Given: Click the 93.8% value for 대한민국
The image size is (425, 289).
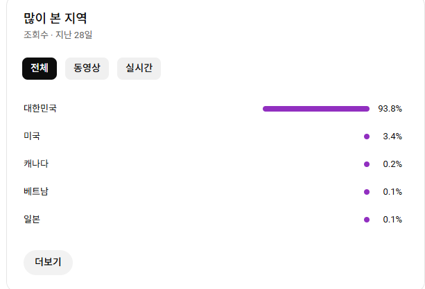Looking at the screenshot, I should point(390,109).
